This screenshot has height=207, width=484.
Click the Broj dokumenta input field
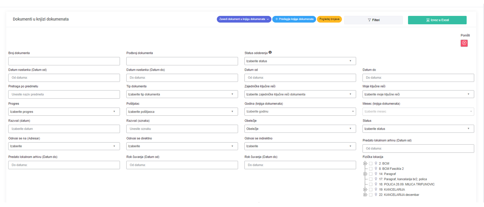[64, 61]
